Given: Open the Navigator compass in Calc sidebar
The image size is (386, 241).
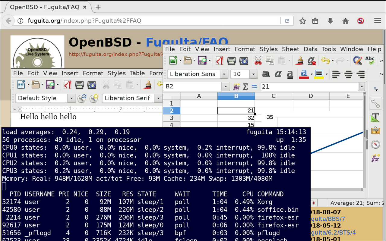Looking at the screenshot, I should pos(375,144).
